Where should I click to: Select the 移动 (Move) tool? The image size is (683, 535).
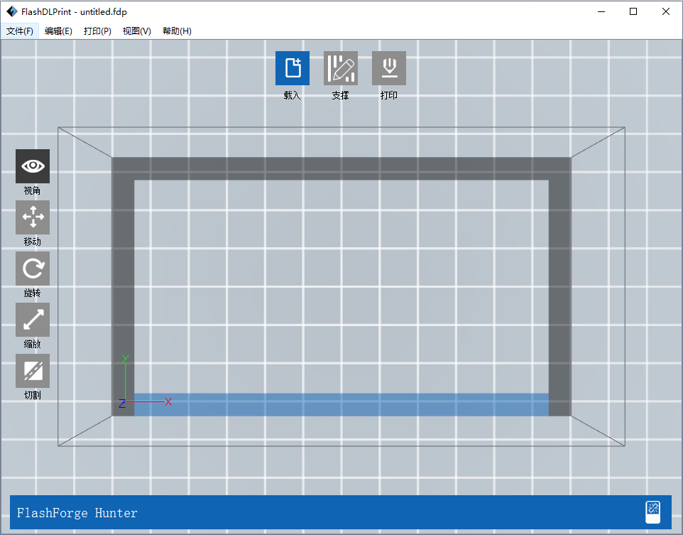(x=33, y=217)
